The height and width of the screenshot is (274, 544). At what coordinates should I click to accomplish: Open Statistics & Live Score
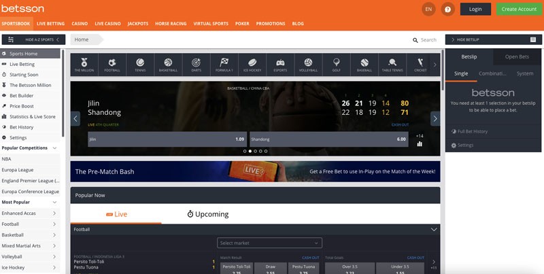(32, 116)
